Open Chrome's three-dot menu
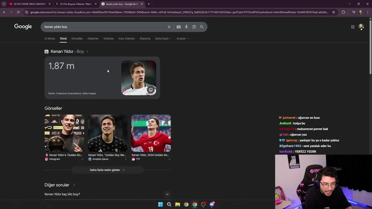Viewport: 372px width, 209px height. click(368, 12)
